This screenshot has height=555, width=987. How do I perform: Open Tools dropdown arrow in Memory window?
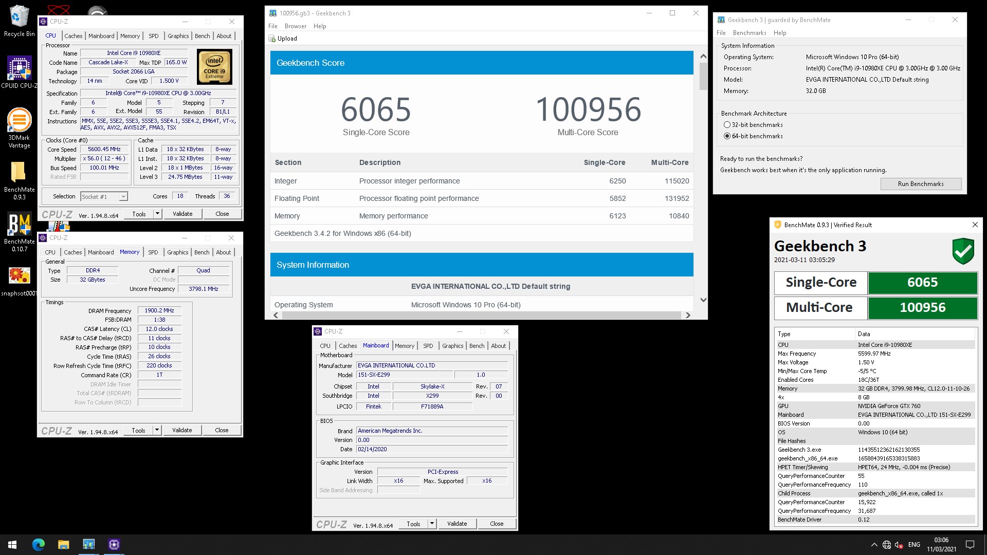tap(157, 430)
